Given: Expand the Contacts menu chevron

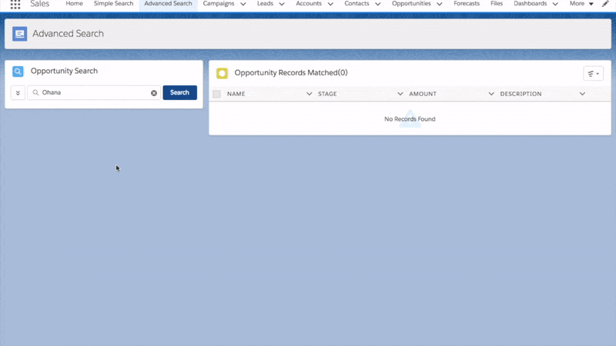Looking at the screenshot, I should pos(377,4).
